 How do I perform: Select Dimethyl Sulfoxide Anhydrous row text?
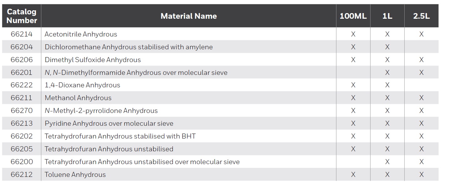pyautogui.click(x=93, y=60)
